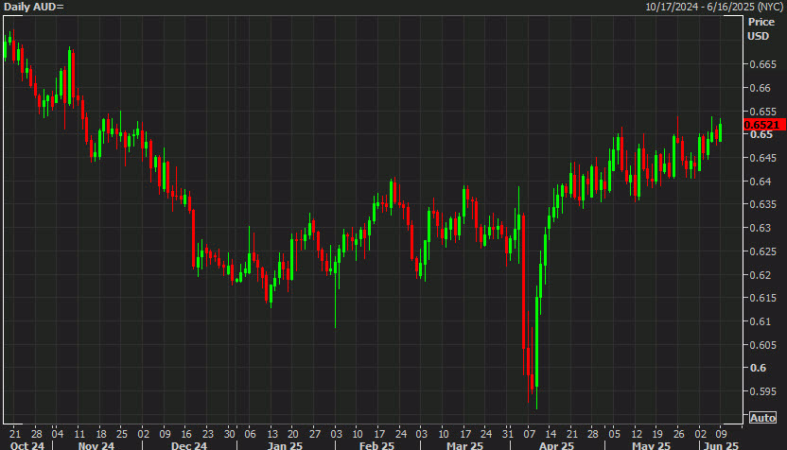Screen dimensions: 787x450
Task: Select the 0.66 level on price axis
Action: [x=760, y=88]
